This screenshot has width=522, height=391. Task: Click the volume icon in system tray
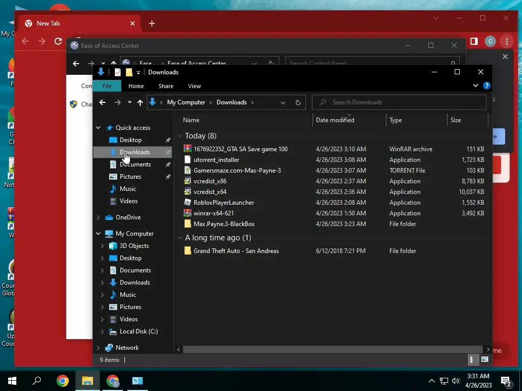[x=455, y=381]
